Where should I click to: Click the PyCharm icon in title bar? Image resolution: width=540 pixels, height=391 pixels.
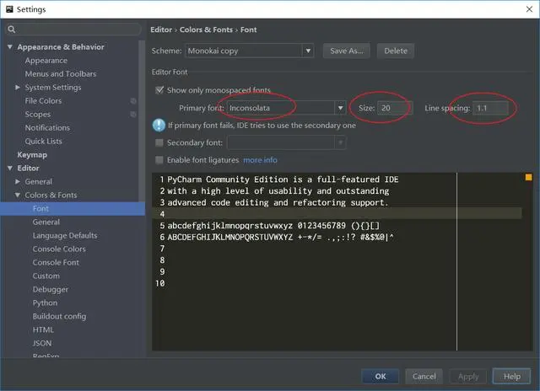[9, 9]
